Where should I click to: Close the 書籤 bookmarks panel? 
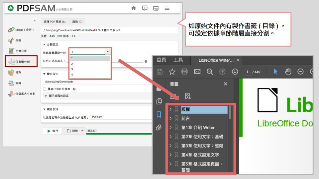(225, 84)
